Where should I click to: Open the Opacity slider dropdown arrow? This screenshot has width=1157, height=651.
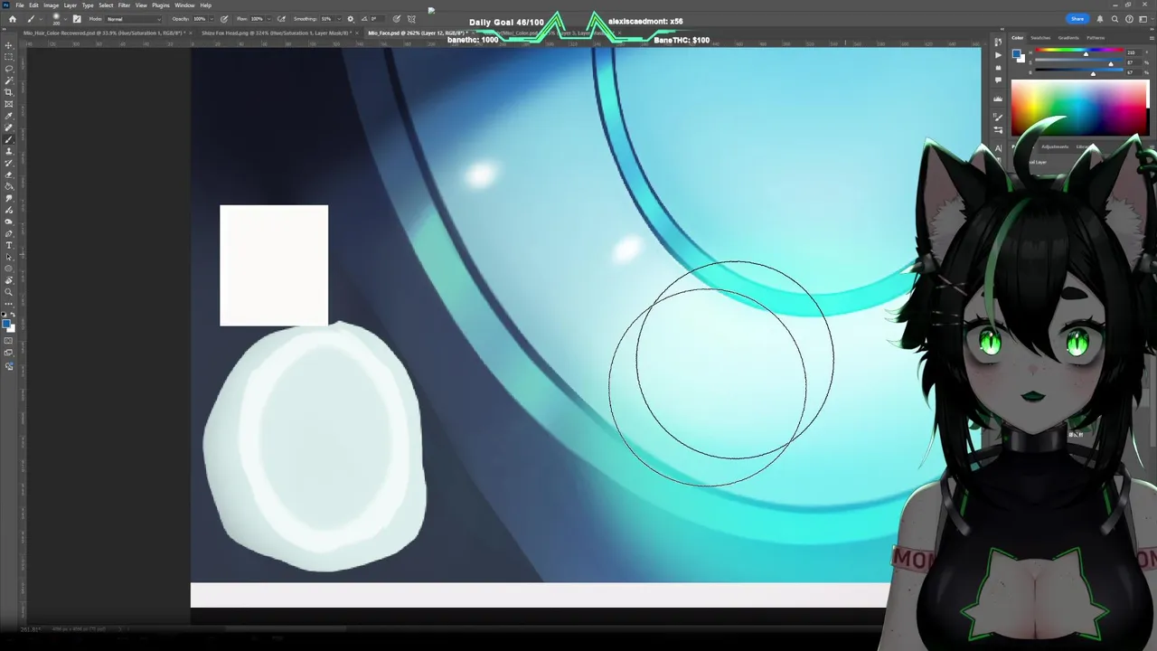pos(211,19)
